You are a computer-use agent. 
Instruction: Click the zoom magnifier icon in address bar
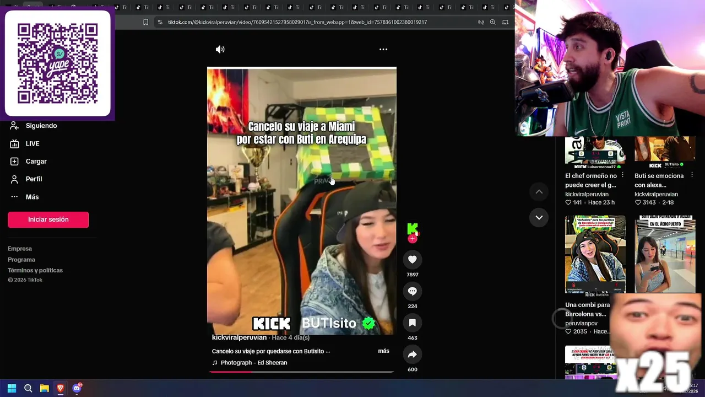492,22
